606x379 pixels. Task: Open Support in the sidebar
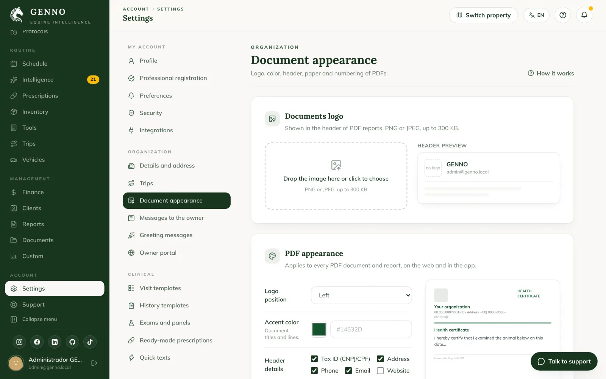pyautogui.click(x=55, y=305)
